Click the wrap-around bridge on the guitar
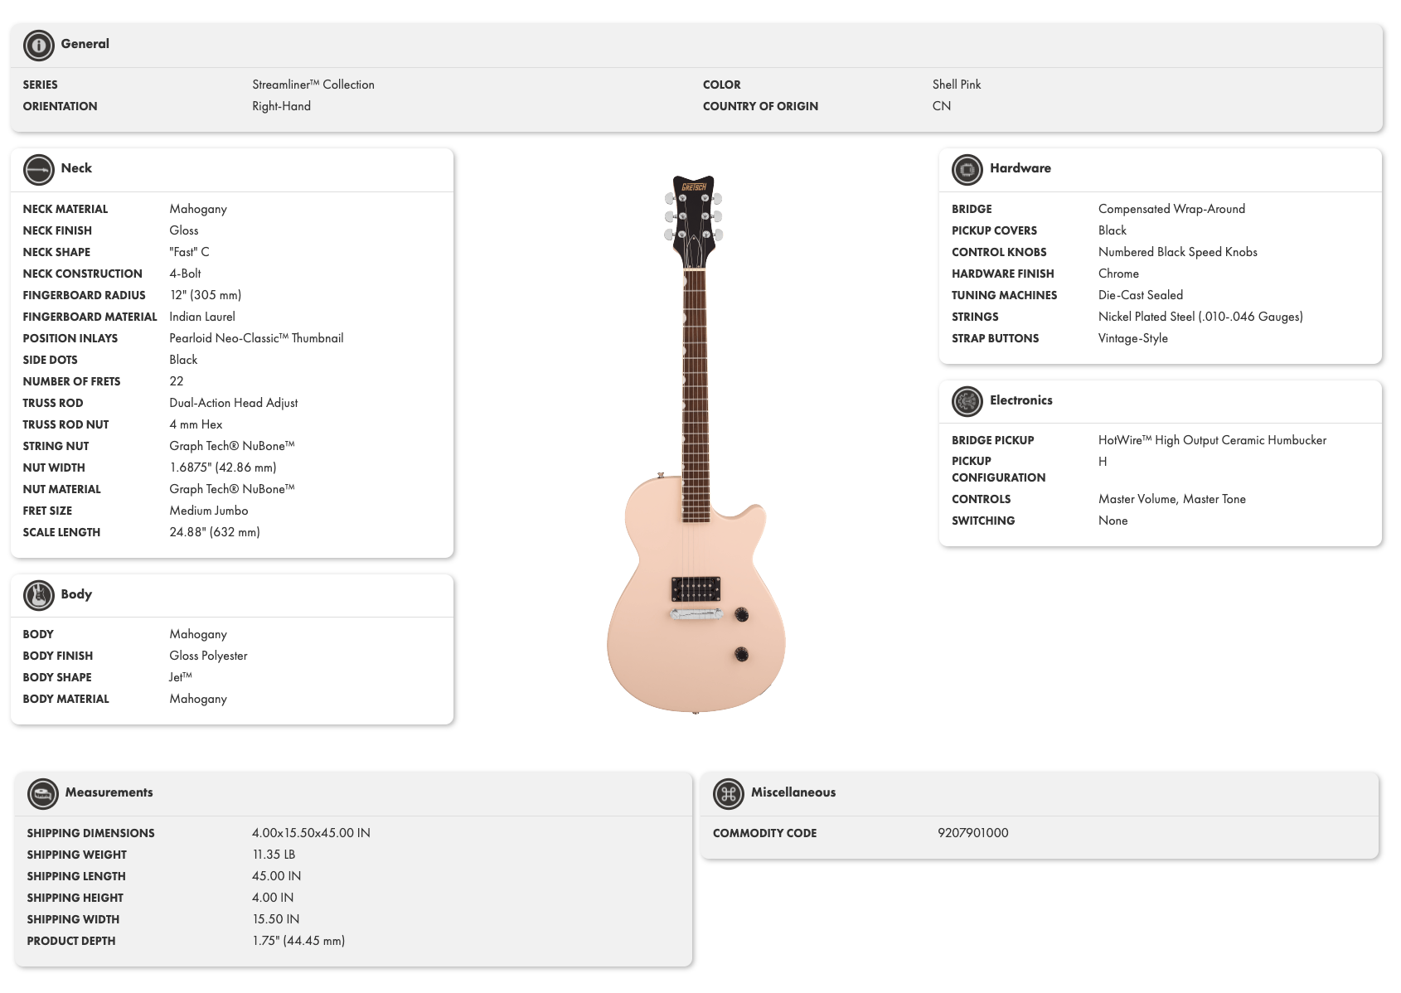This screenshot has height=993, width=1401. pos(696,614)
